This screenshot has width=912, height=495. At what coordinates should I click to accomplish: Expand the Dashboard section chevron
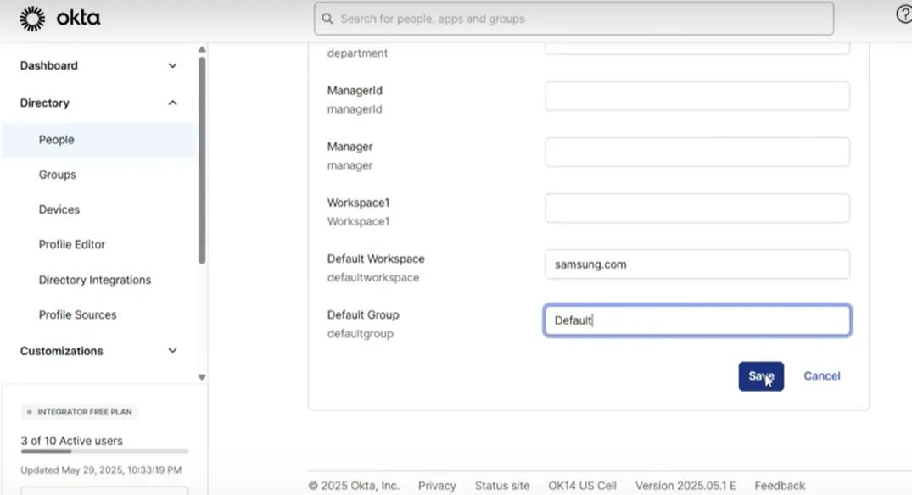pyautogui.click(x=173, y=65)
